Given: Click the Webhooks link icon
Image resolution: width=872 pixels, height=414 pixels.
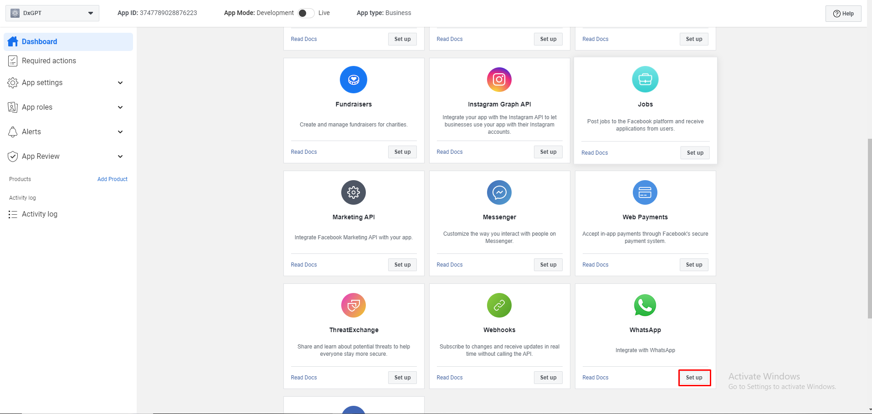Looking at the screenshot, I should [499, 305].
